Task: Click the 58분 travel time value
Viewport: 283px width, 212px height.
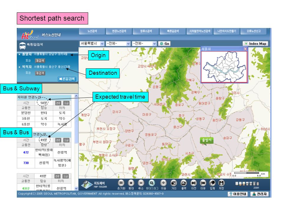Action: click(x=44, y=103)
